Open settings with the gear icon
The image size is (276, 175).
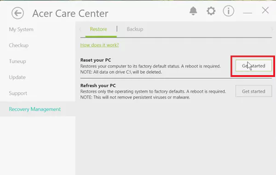click(211, 11)
